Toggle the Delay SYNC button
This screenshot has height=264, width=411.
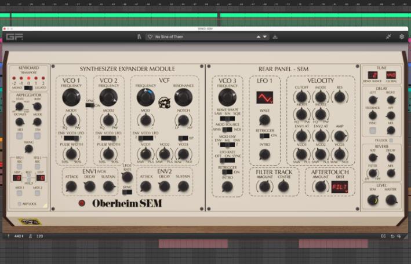coord(373,130)
